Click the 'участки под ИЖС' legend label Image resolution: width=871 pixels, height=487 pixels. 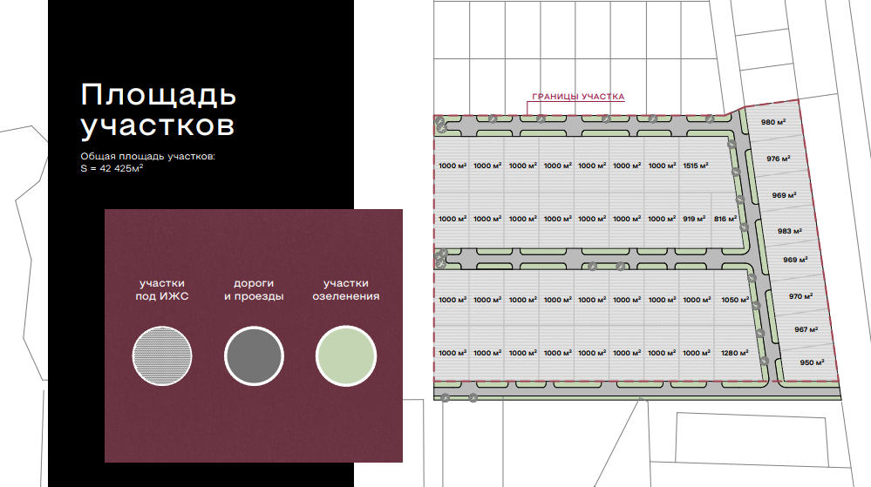[162, 290]
